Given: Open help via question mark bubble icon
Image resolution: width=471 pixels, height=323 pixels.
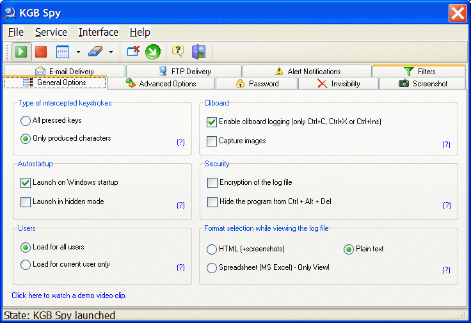Looking at the screenshot, I should coord(178,52).
